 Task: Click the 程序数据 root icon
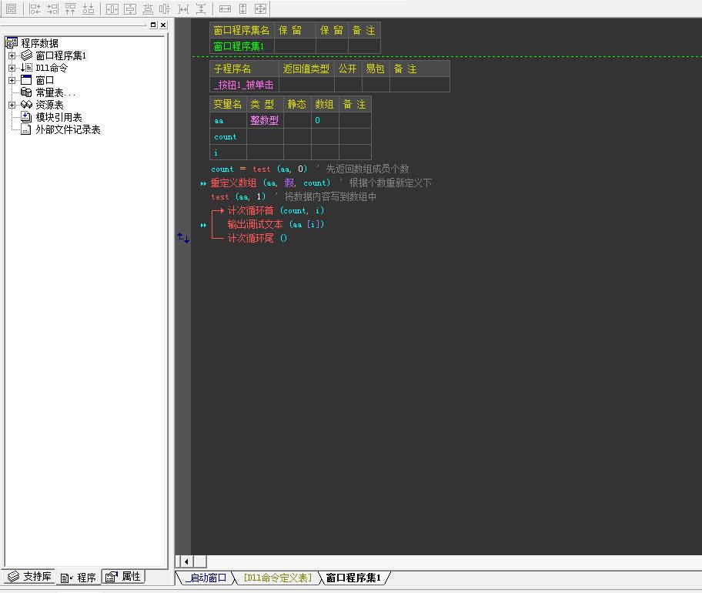(12, 43)
